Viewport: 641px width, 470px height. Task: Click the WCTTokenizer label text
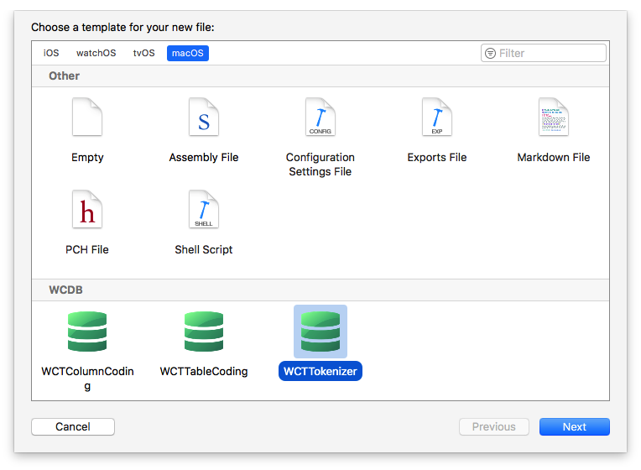tap(320, 371)
